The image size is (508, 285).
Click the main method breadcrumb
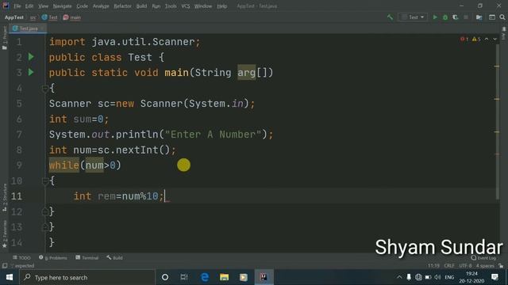pyautogui.click(x=72, y=17)
